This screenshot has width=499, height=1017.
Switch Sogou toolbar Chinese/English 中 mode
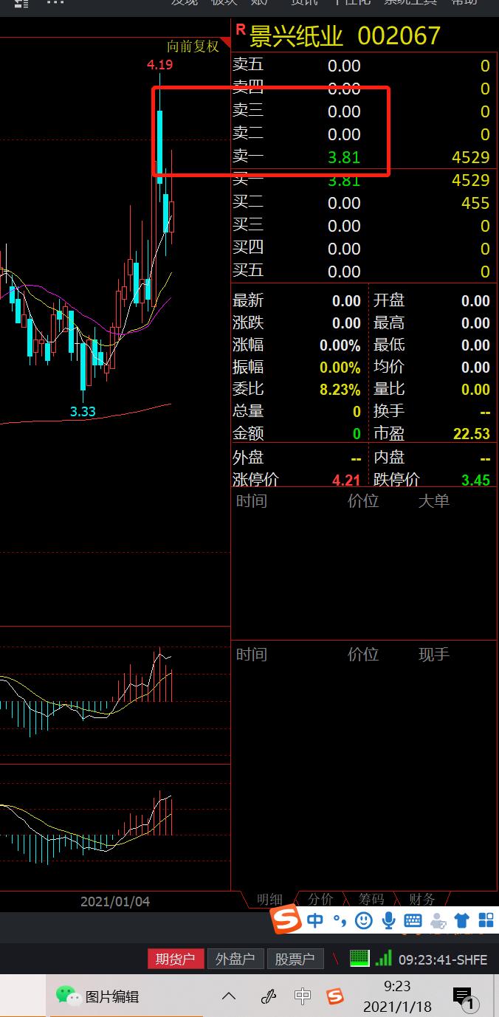(x=315, y=920)
